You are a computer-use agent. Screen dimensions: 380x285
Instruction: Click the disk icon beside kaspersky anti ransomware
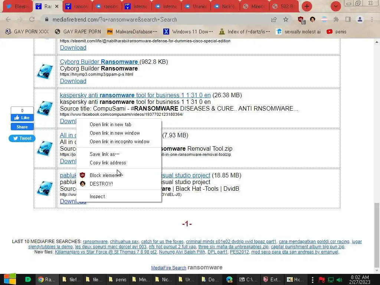45,108
